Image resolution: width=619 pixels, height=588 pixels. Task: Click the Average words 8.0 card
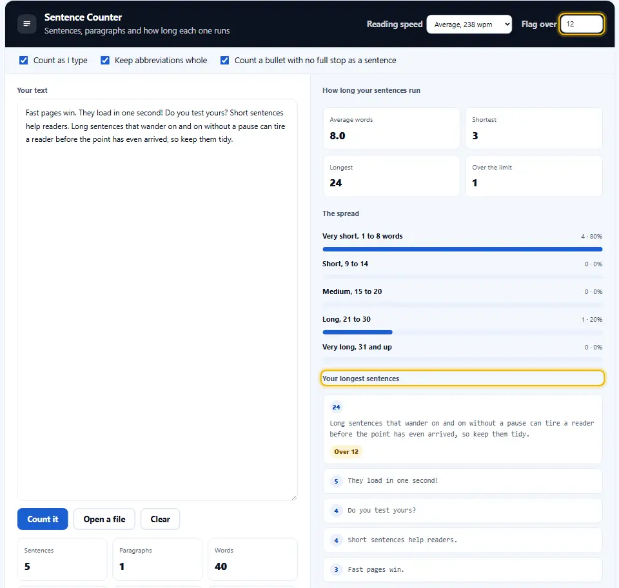coord(391,128)
